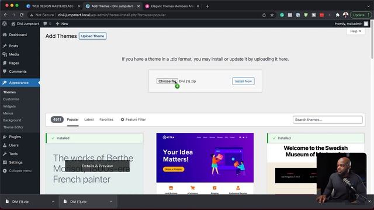This screenshot has width=374, height=210.
Task: Click Details & Preview on the first theme
Action: 98,166
